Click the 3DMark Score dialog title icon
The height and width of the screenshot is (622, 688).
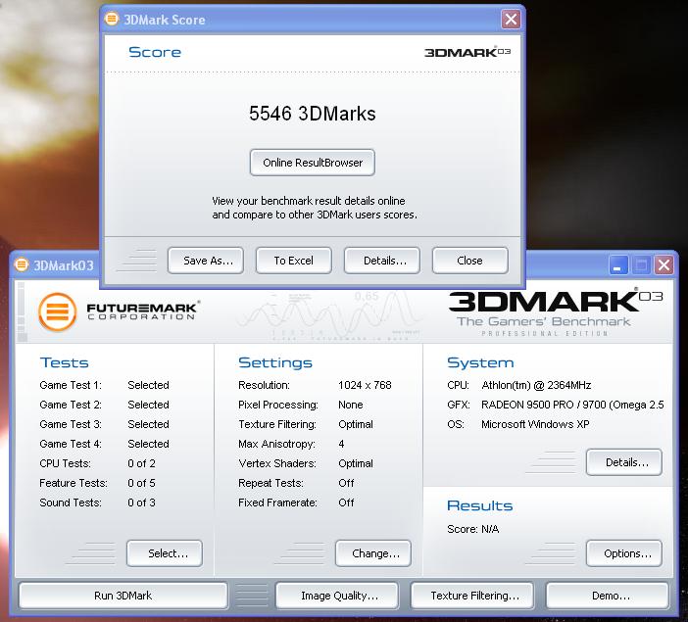[x=114, y=20]
